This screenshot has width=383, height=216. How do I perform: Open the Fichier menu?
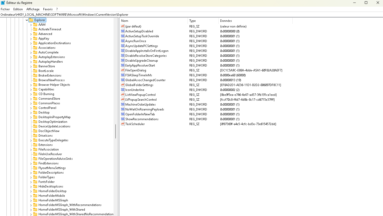[5, 9]
